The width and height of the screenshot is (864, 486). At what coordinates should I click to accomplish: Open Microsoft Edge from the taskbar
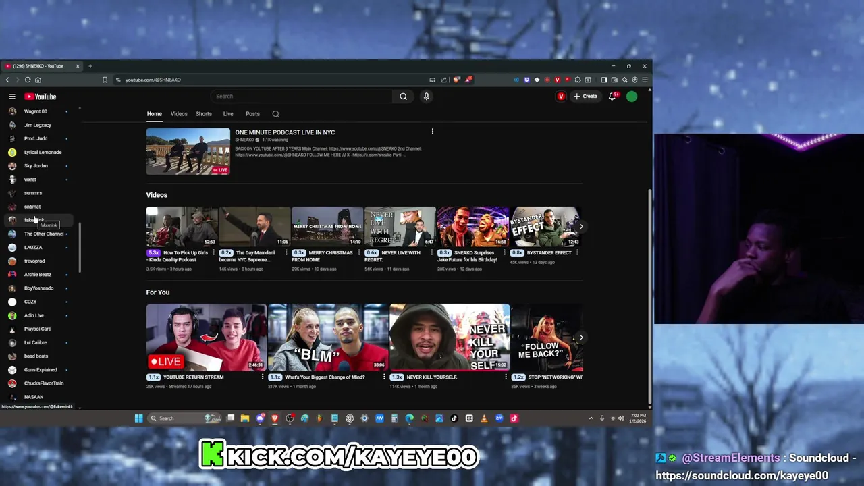410,418
